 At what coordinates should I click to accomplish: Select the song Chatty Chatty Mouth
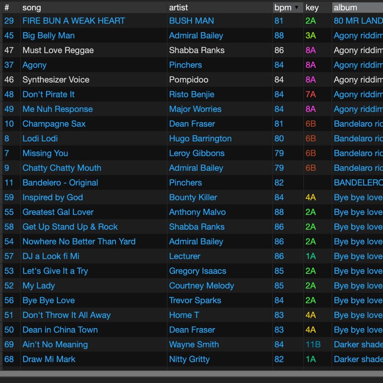click(62, 168)
